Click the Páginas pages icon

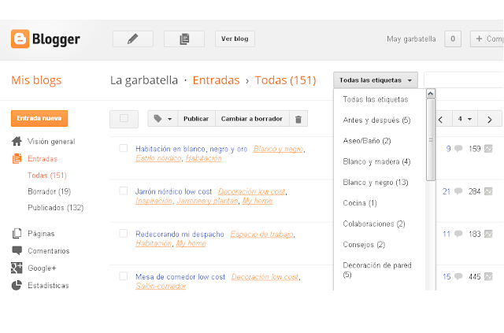coord(17,233)
